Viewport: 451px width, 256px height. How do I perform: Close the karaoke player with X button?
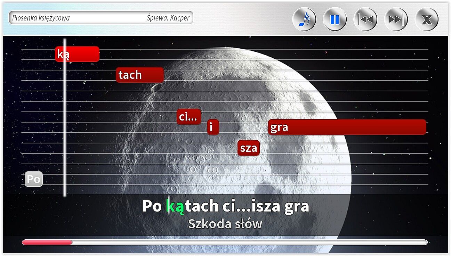(426, 19)
